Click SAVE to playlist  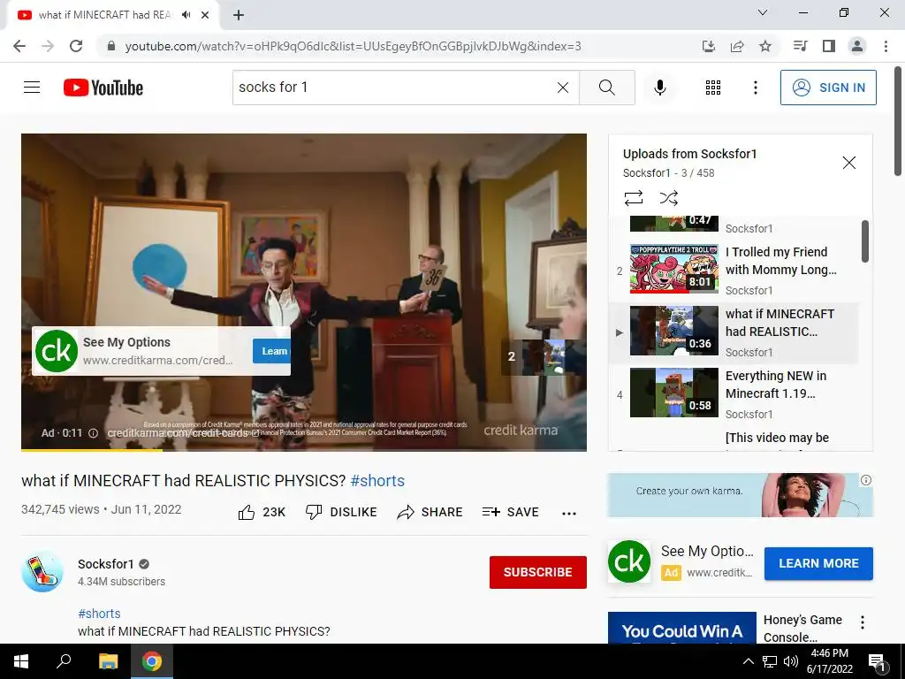[x=510, y=512]
